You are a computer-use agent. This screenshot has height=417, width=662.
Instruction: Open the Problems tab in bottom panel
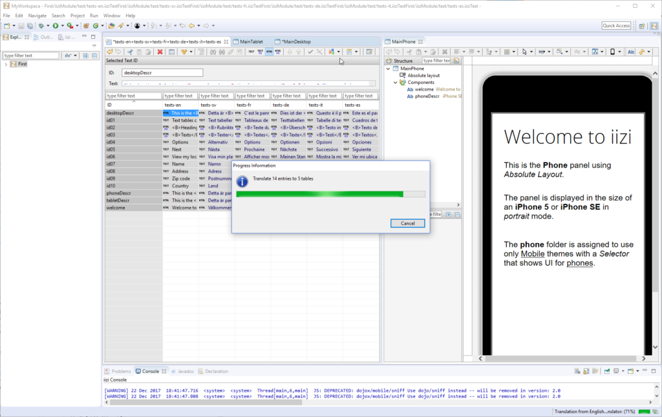120,371
